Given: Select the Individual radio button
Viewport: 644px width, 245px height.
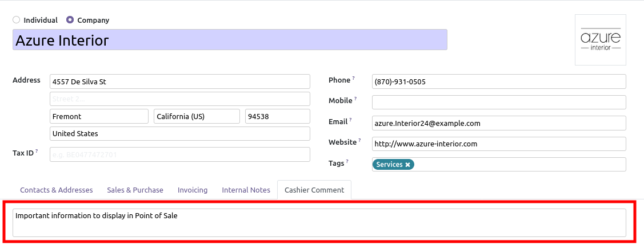Looking at the screenshot, I should pyautogui.click(x=16, y=20).
